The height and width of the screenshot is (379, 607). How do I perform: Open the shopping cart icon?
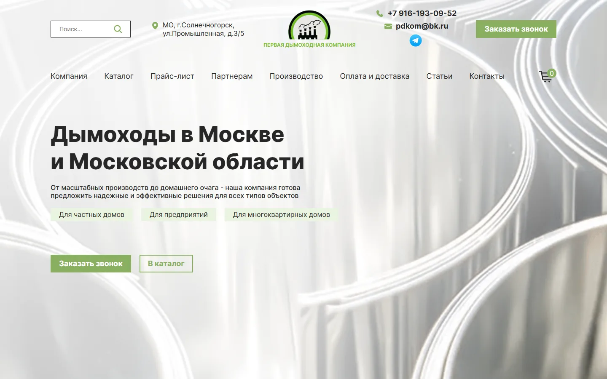545,77
